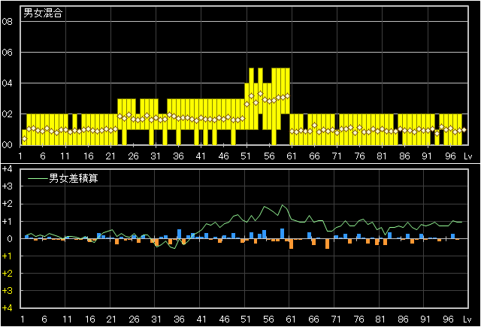Click x-axis label 81 under the 男女差積算 chart
The width and height of the screenshot is (481, 327).
click(380, 319)
